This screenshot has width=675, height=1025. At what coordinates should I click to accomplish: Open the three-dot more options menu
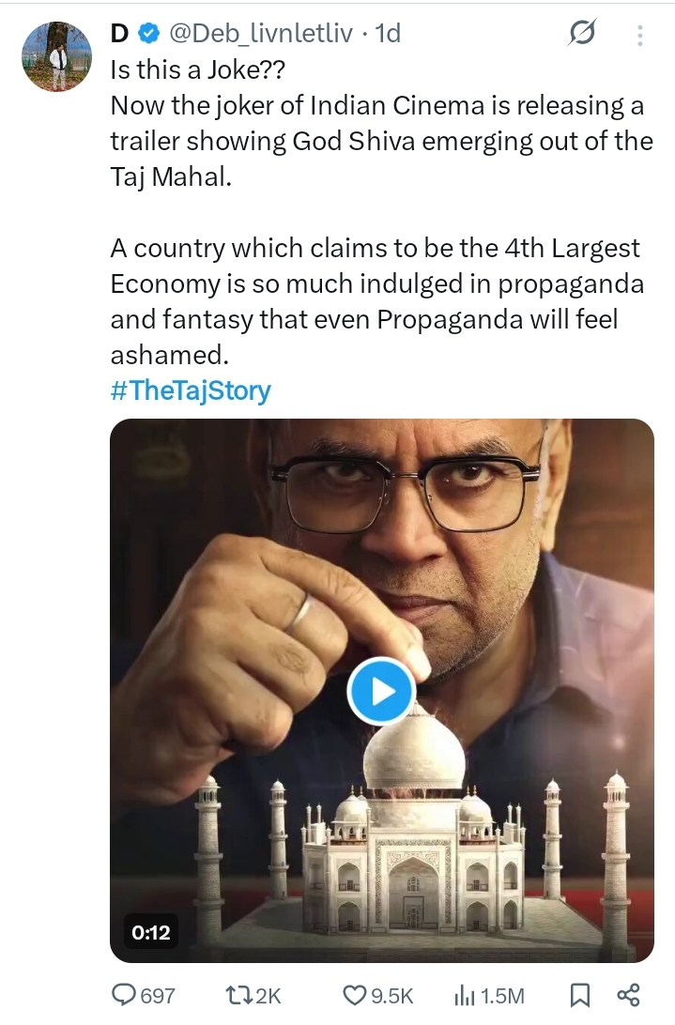click(x=640, y=36)
